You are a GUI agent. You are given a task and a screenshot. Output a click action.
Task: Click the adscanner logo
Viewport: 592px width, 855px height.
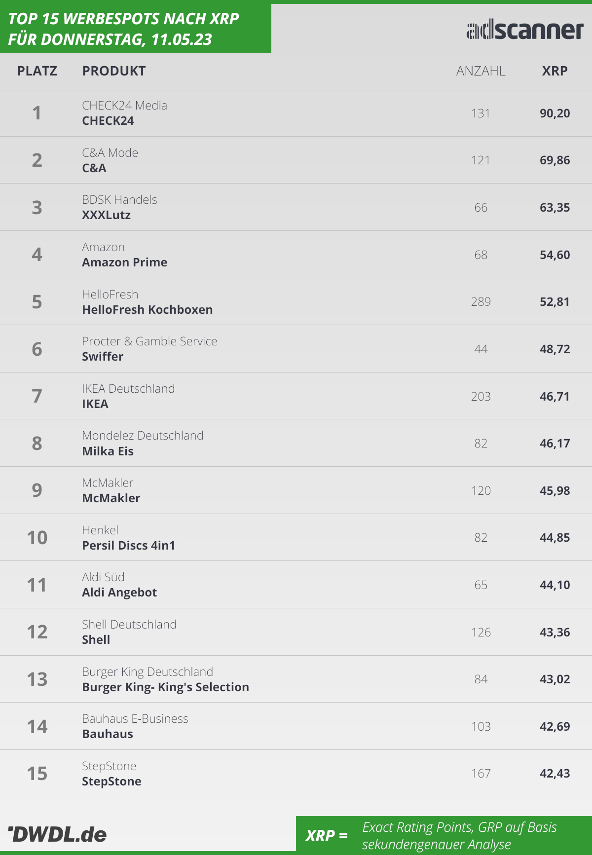(524, 30)
